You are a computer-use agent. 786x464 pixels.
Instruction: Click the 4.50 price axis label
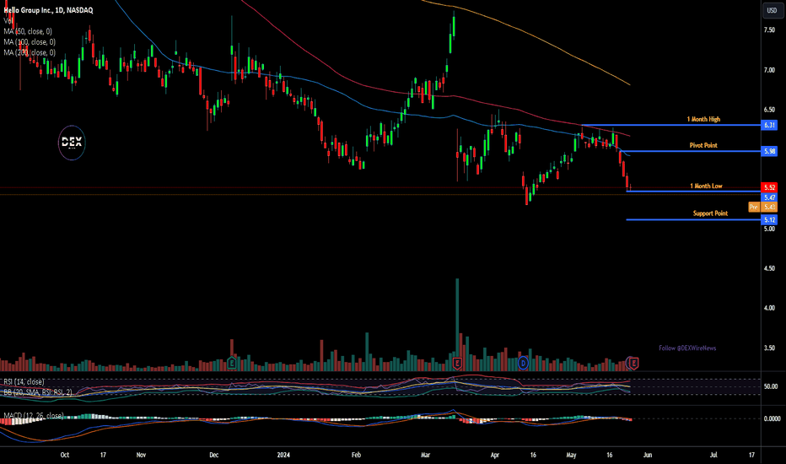click(769, 268)
